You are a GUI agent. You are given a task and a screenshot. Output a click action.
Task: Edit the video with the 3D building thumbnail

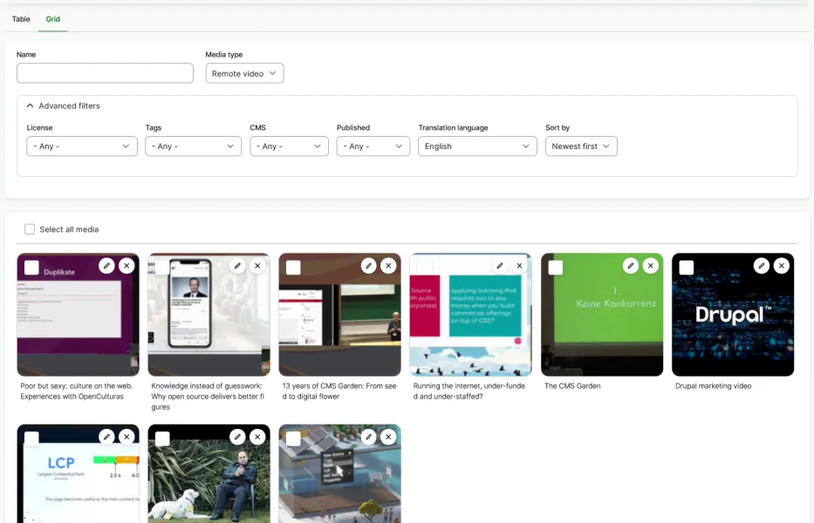(x=368, y=437)
